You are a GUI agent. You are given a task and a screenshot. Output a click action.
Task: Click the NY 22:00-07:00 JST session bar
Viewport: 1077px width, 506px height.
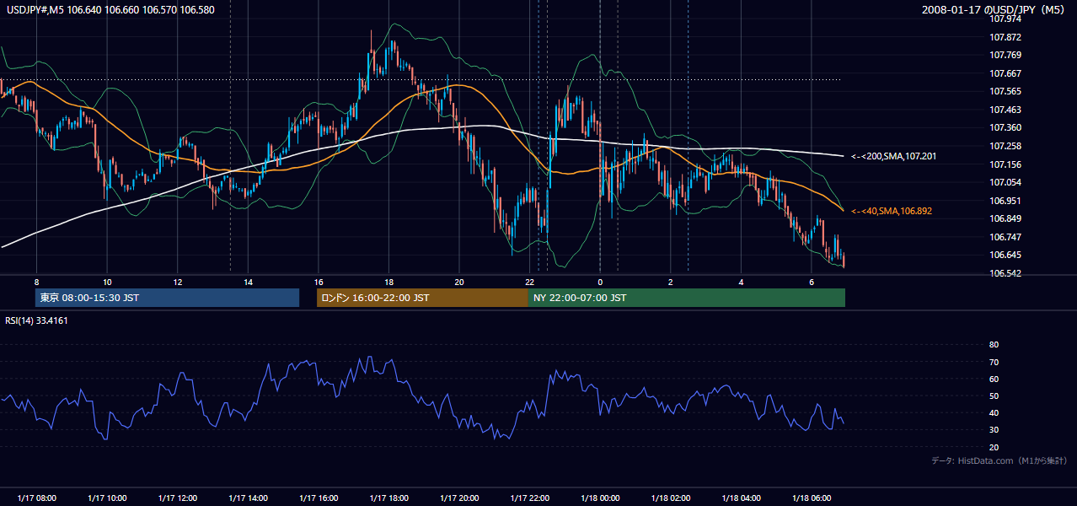tap(686, 298)
